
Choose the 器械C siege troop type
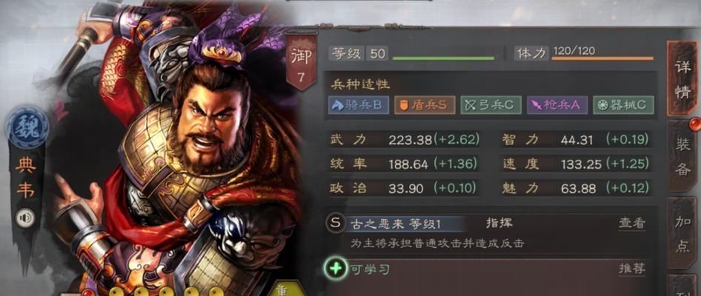[x=623, y=104]
